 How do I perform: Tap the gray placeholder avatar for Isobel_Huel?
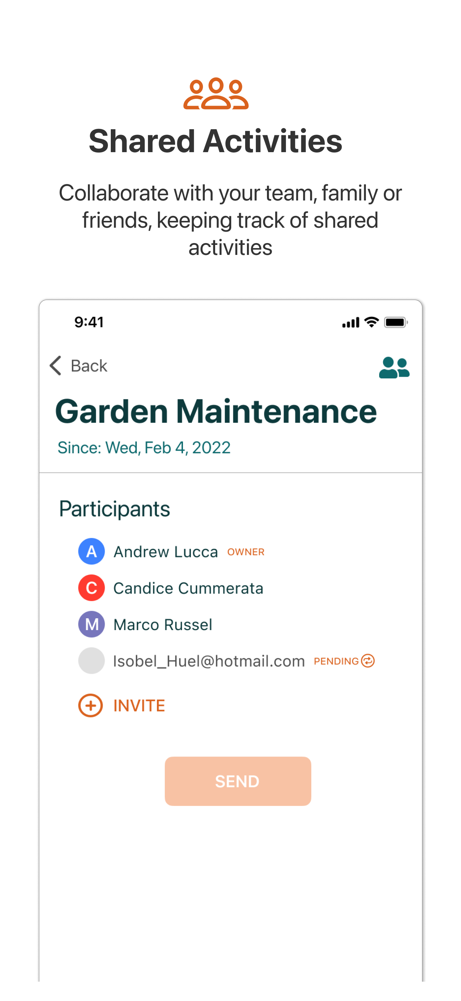[x=91, y=661]
